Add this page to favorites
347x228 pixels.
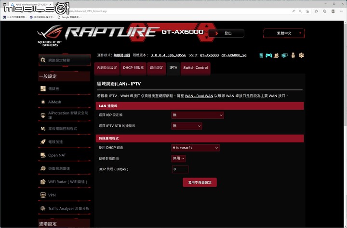click(307, 11)
